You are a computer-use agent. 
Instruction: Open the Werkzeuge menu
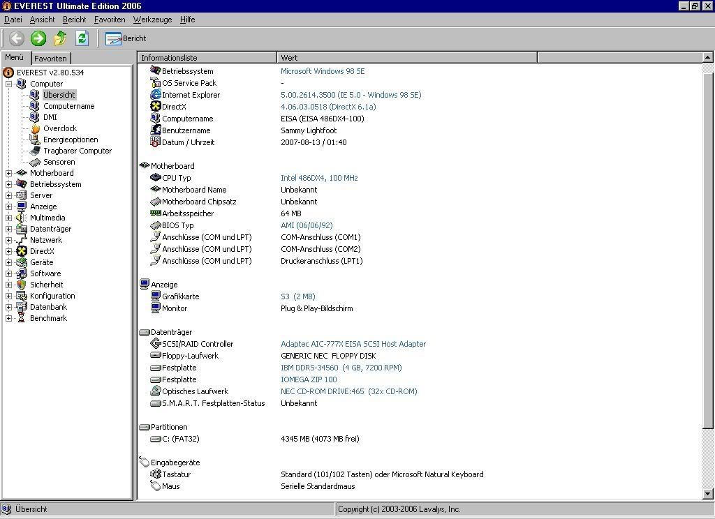coord(152,20)
